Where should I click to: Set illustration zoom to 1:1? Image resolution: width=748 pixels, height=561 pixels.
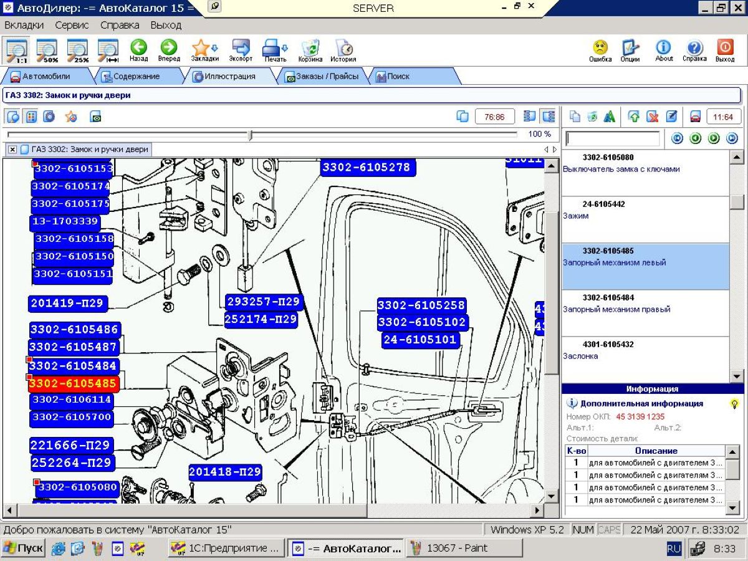(17, 50)
